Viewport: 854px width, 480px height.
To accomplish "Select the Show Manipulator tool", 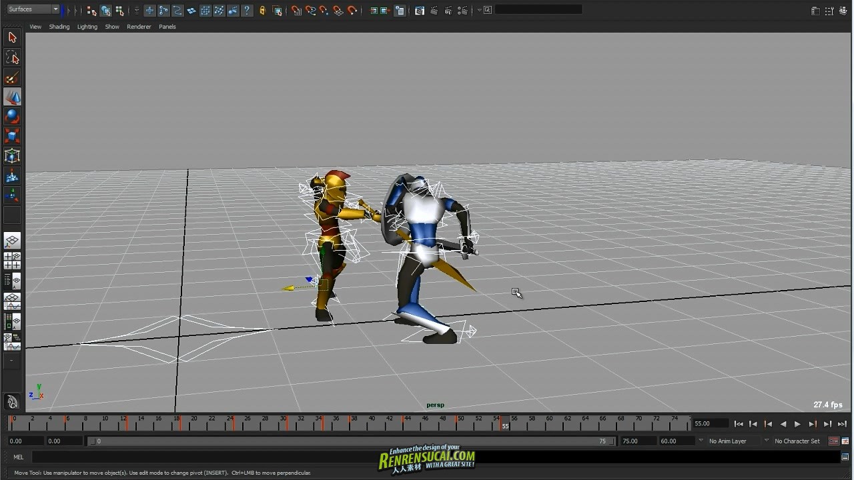I will (12, 195).
